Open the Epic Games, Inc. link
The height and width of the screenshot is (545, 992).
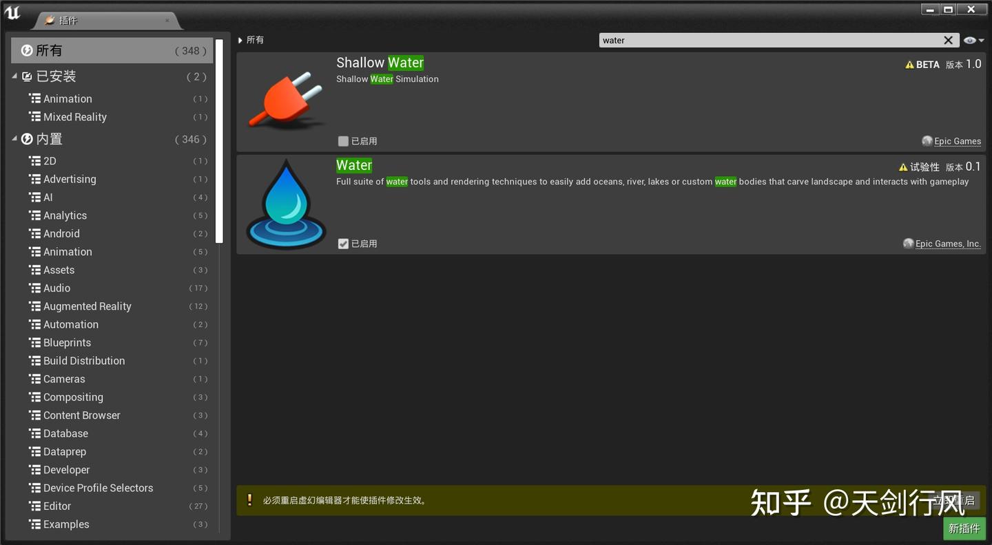949,244
